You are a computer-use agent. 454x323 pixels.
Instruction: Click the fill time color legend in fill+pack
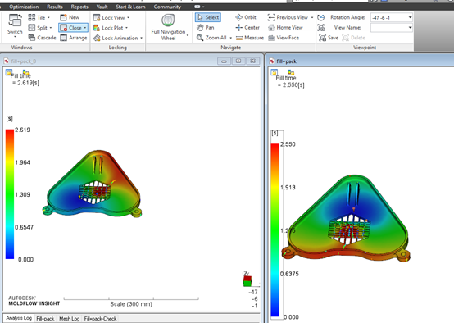pos(275,230)
